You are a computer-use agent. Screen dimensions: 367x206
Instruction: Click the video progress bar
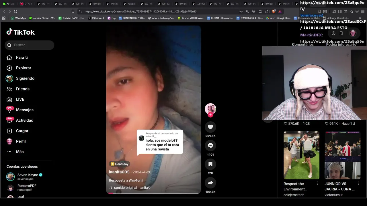[x=153, y=193]
